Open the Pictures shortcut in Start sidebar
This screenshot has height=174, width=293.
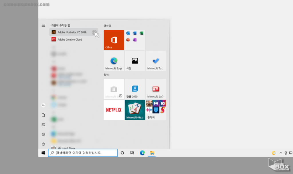[x=43, y=125]
